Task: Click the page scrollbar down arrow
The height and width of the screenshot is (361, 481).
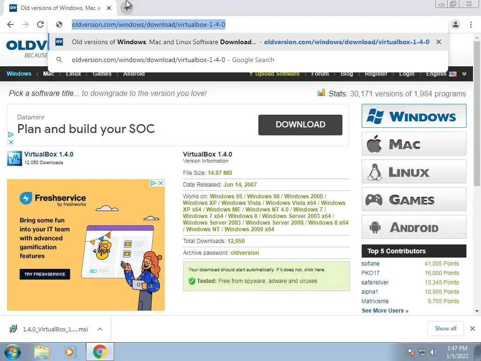Action: 477,311
